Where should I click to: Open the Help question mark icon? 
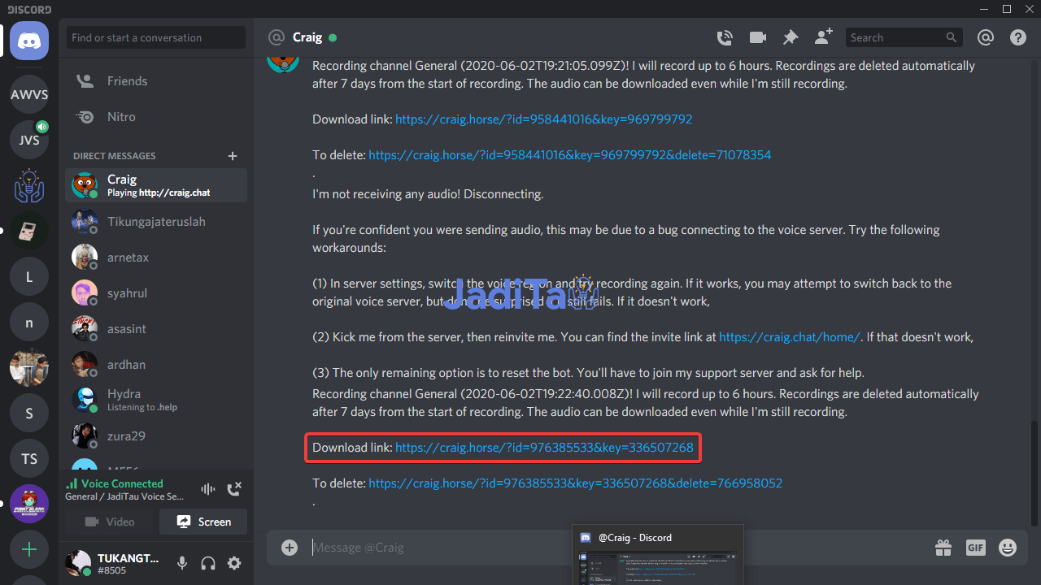1018,37
